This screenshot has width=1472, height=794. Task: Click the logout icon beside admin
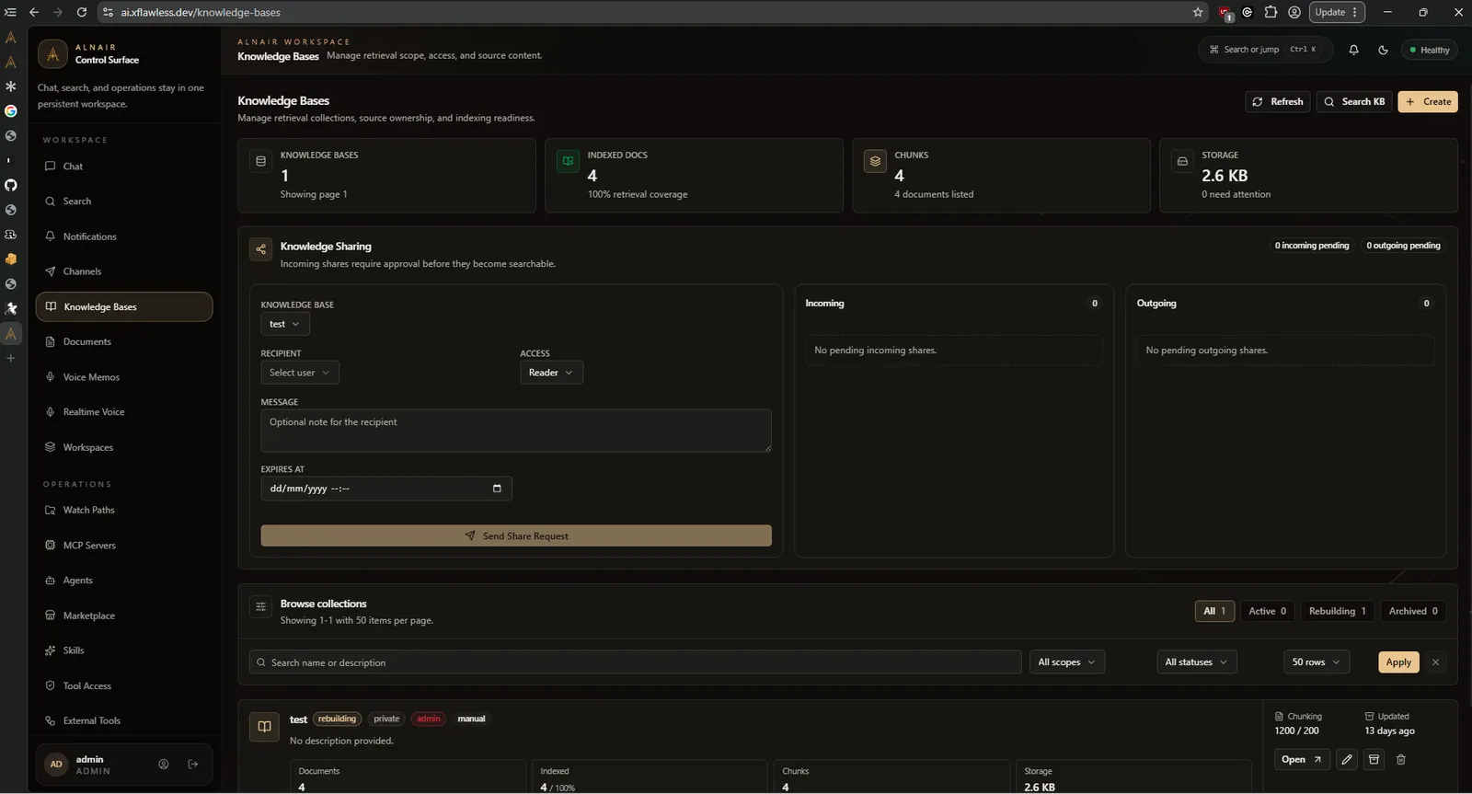(193, 764)
